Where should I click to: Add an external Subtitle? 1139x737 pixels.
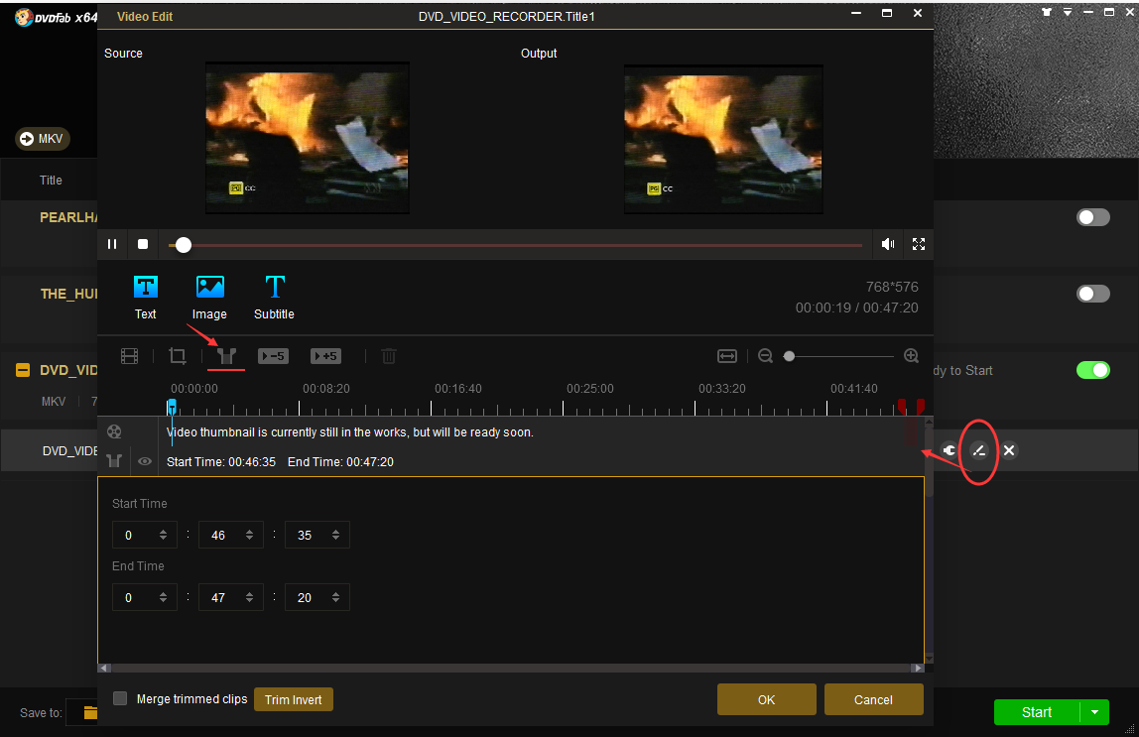click(274, 297)
